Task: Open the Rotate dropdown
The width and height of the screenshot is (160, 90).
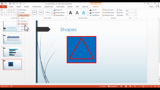Action: (120, 15)
